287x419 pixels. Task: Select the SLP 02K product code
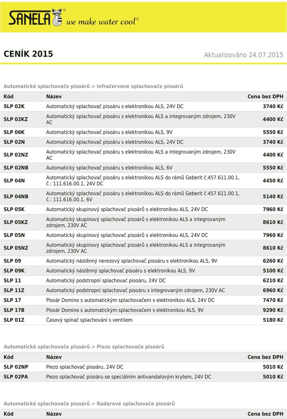pos(14,106)
